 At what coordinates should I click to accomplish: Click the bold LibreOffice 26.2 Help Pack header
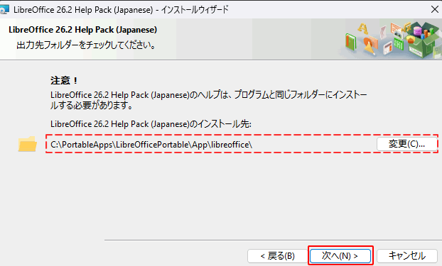coord(82,30)
